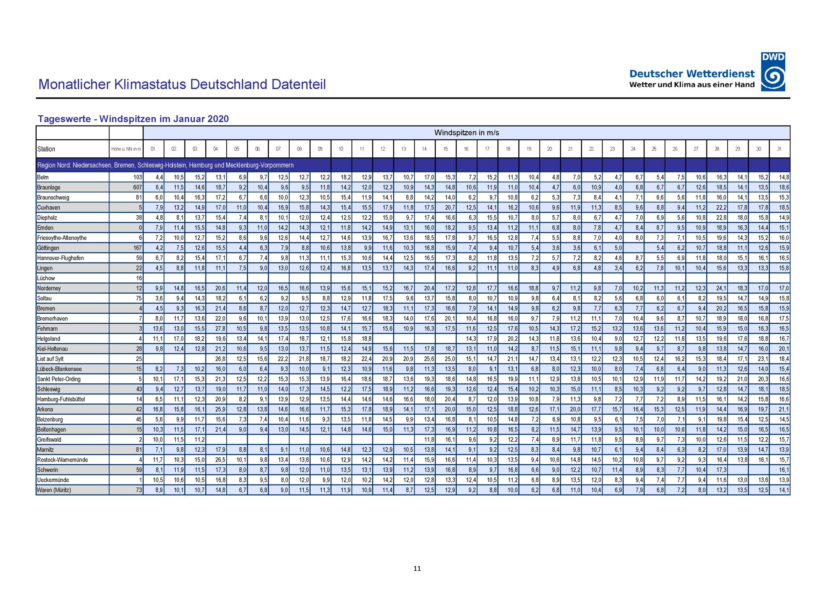Click the day 15. column header

coord(445,149)
